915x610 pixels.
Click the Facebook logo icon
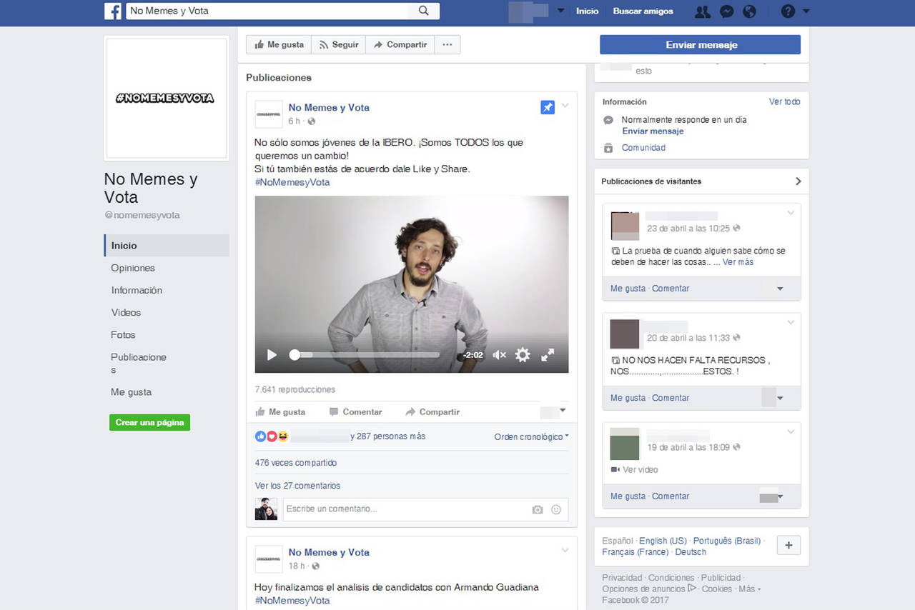point(113,11)
